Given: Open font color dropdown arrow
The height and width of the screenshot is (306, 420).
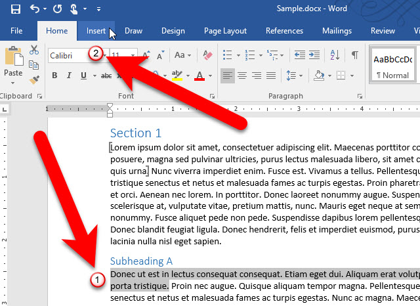Looking at the screenshot, I should 210,76.
